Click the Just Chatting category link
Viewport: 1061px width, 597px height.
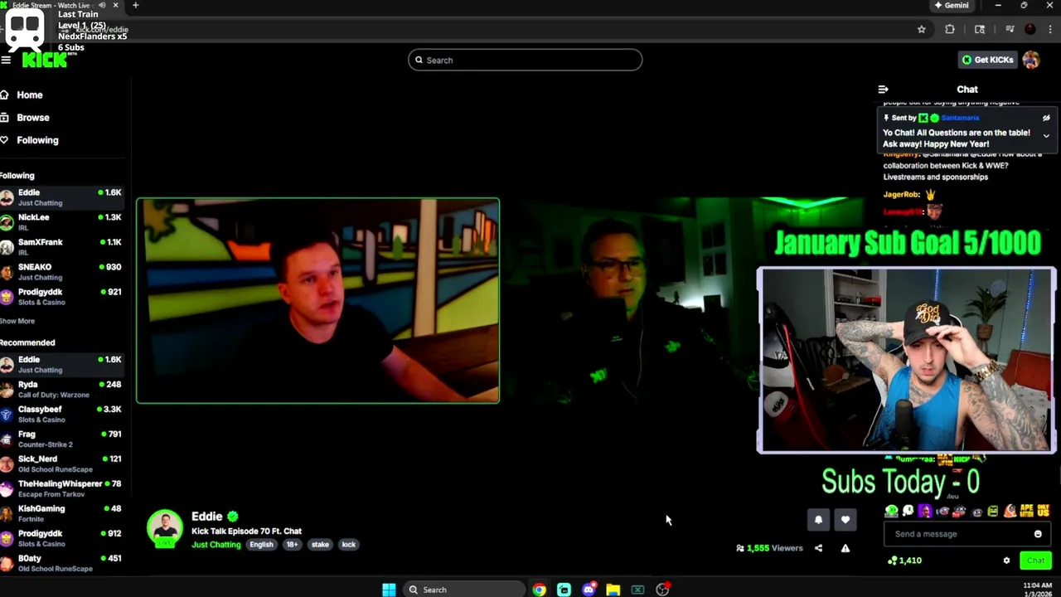(216, 545)
